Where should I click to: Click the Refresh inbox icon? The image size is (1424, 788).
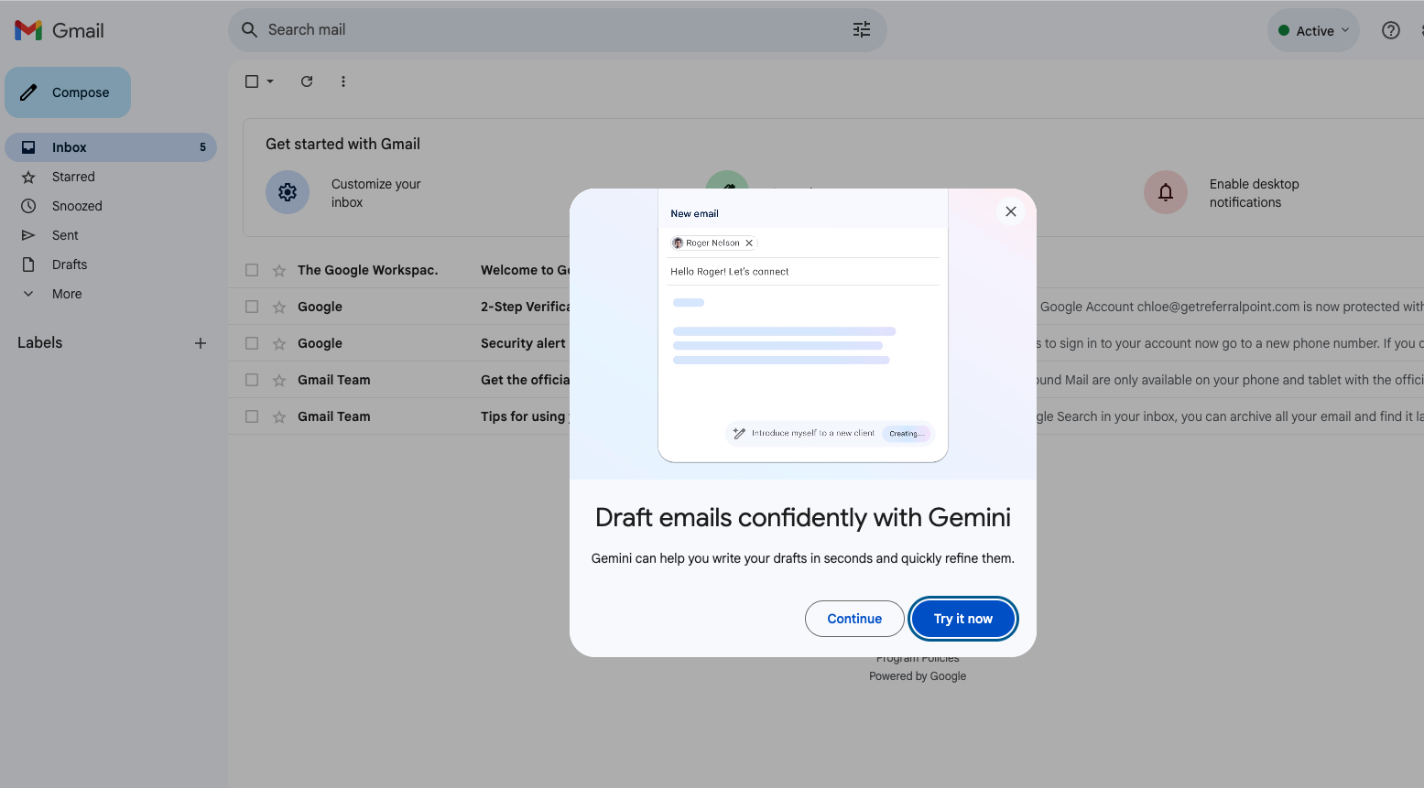(307, 81)
